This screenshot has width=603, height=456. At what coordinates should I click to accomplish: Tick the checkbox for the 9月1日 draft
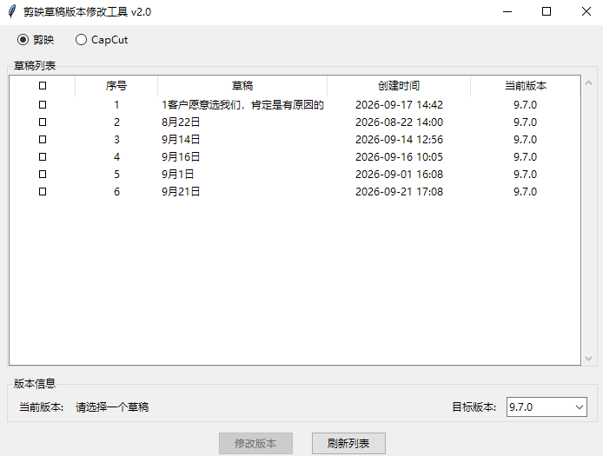pos(43,175)
